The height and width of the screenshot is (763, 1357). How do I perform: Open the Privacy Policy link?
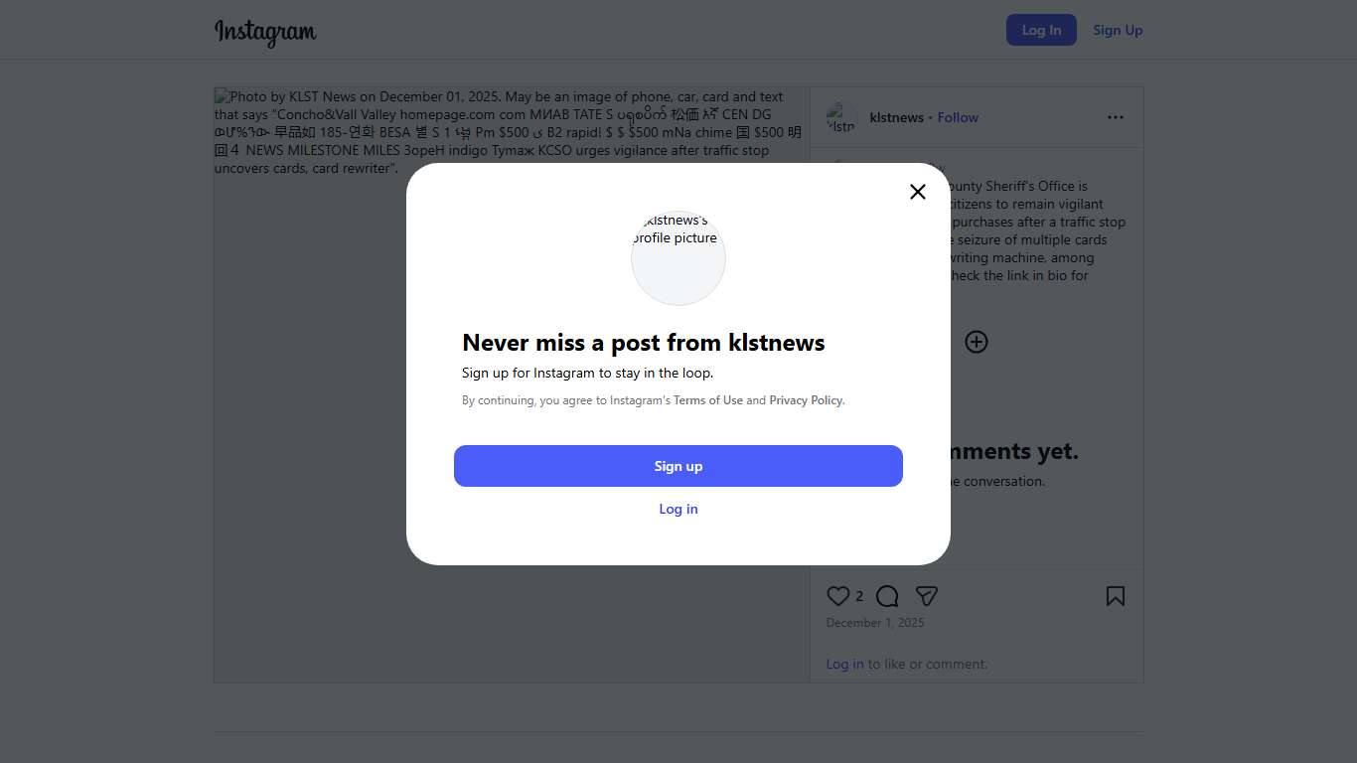pos(806,400)
